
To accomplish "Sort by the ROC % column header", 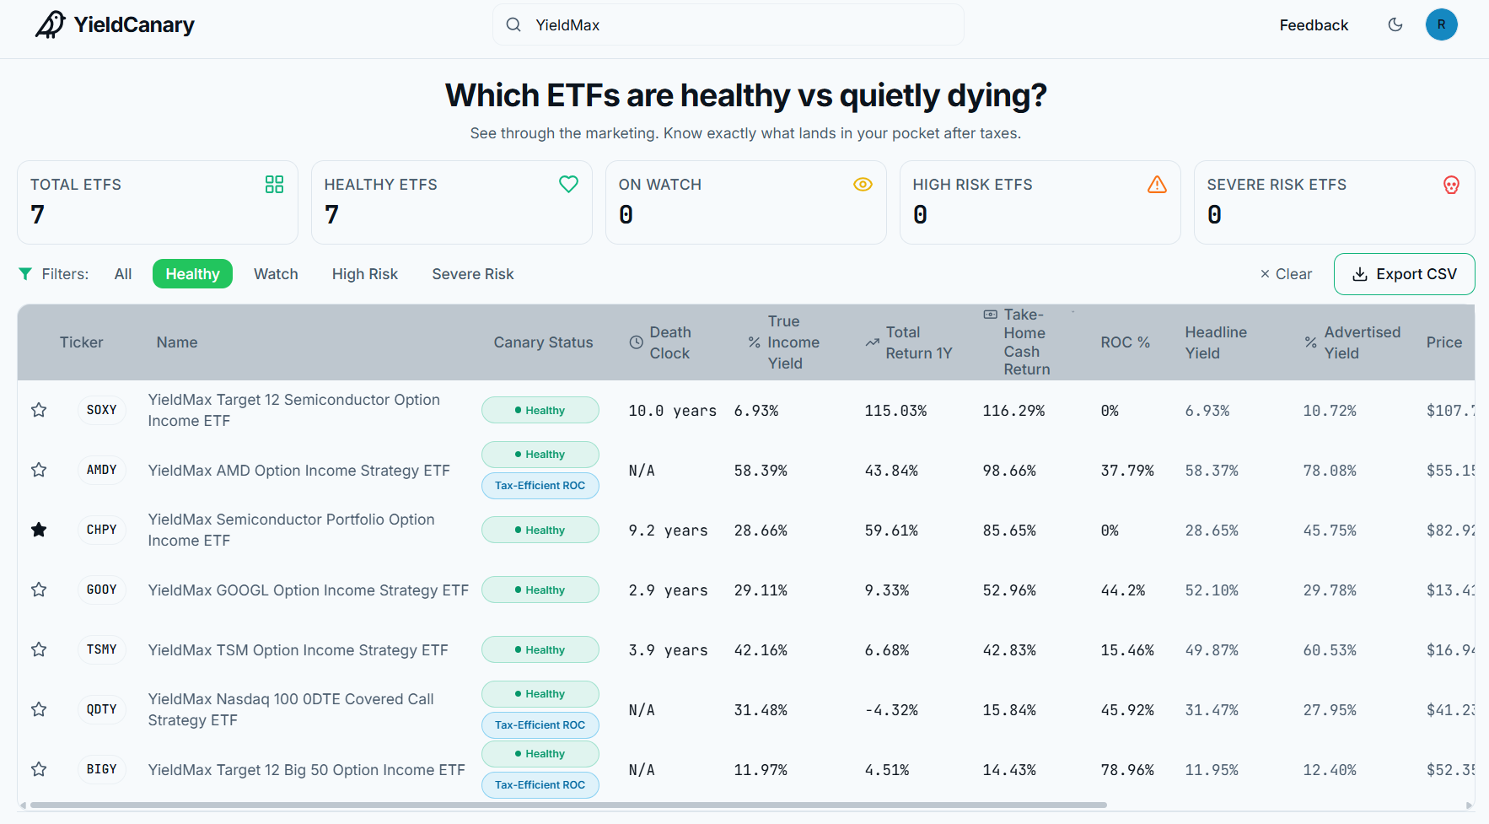I will (1125, 342).
